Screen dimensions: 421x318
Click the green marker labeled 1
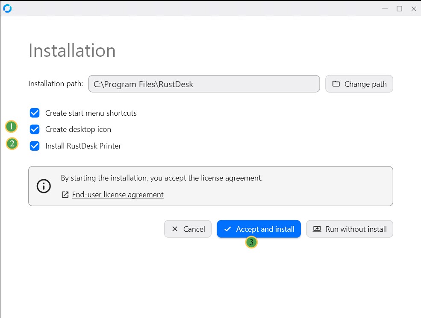(x=11, y=126)
